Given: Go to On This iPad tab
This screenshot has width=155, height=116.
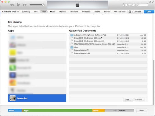Looking at the screenshot, I should click(120, 12).
